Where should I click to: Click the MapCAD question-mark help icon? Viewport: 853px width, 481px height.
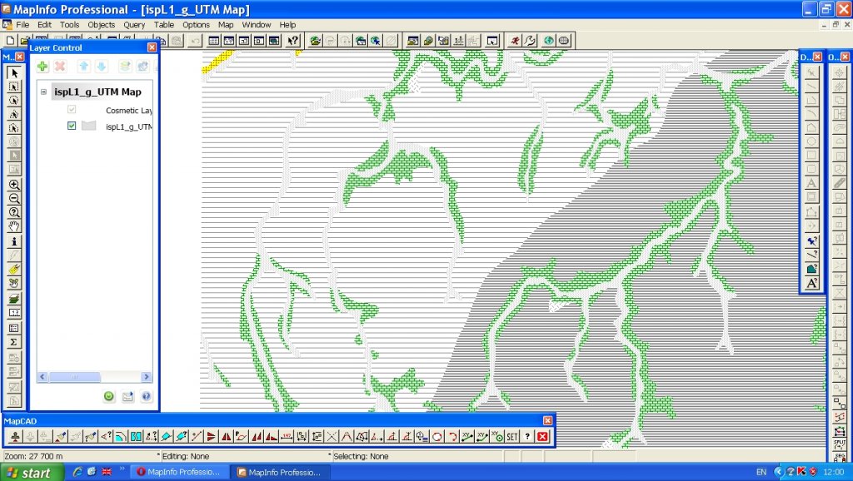click(527, 436)
